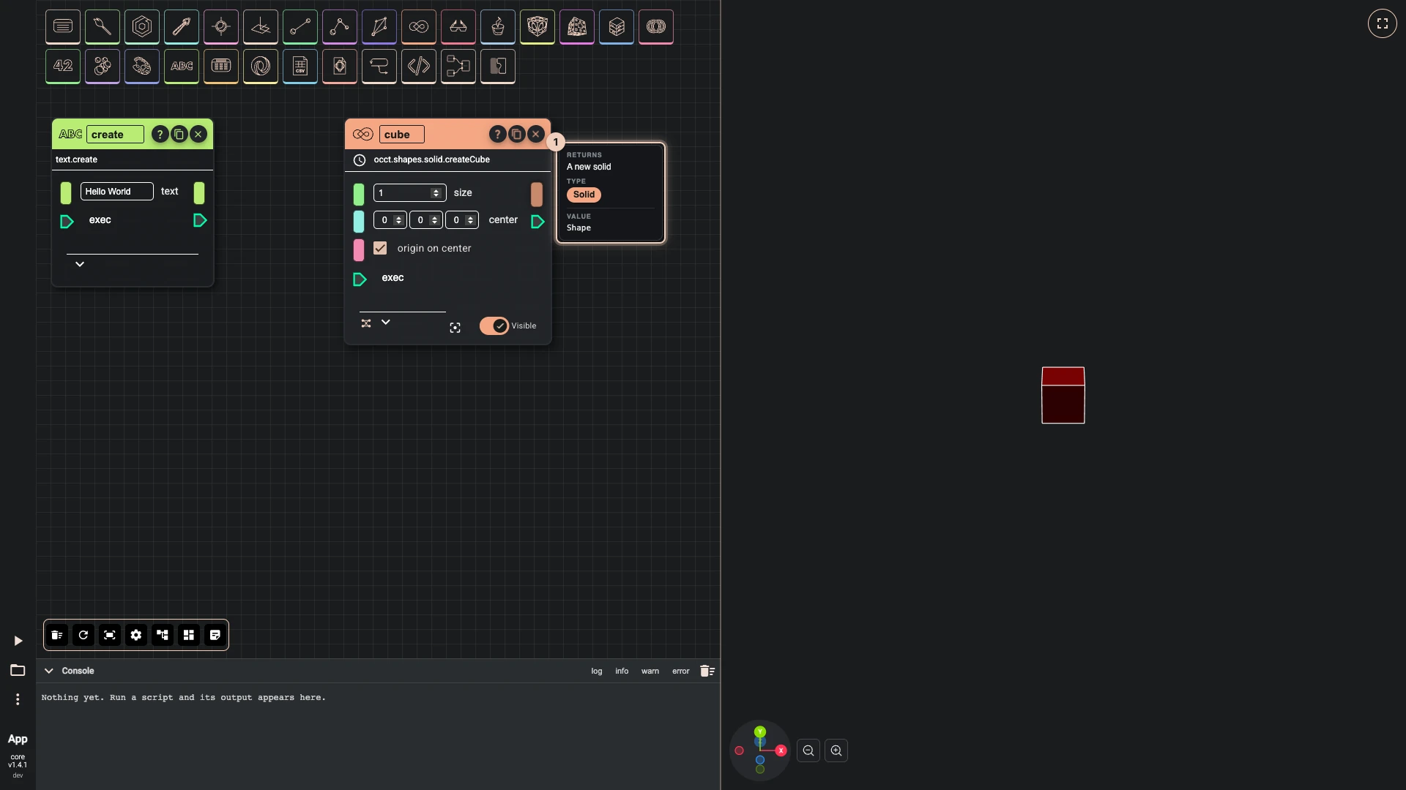
Task: Expand the cube node bottom chevron
Action: [x=386, y=322]
